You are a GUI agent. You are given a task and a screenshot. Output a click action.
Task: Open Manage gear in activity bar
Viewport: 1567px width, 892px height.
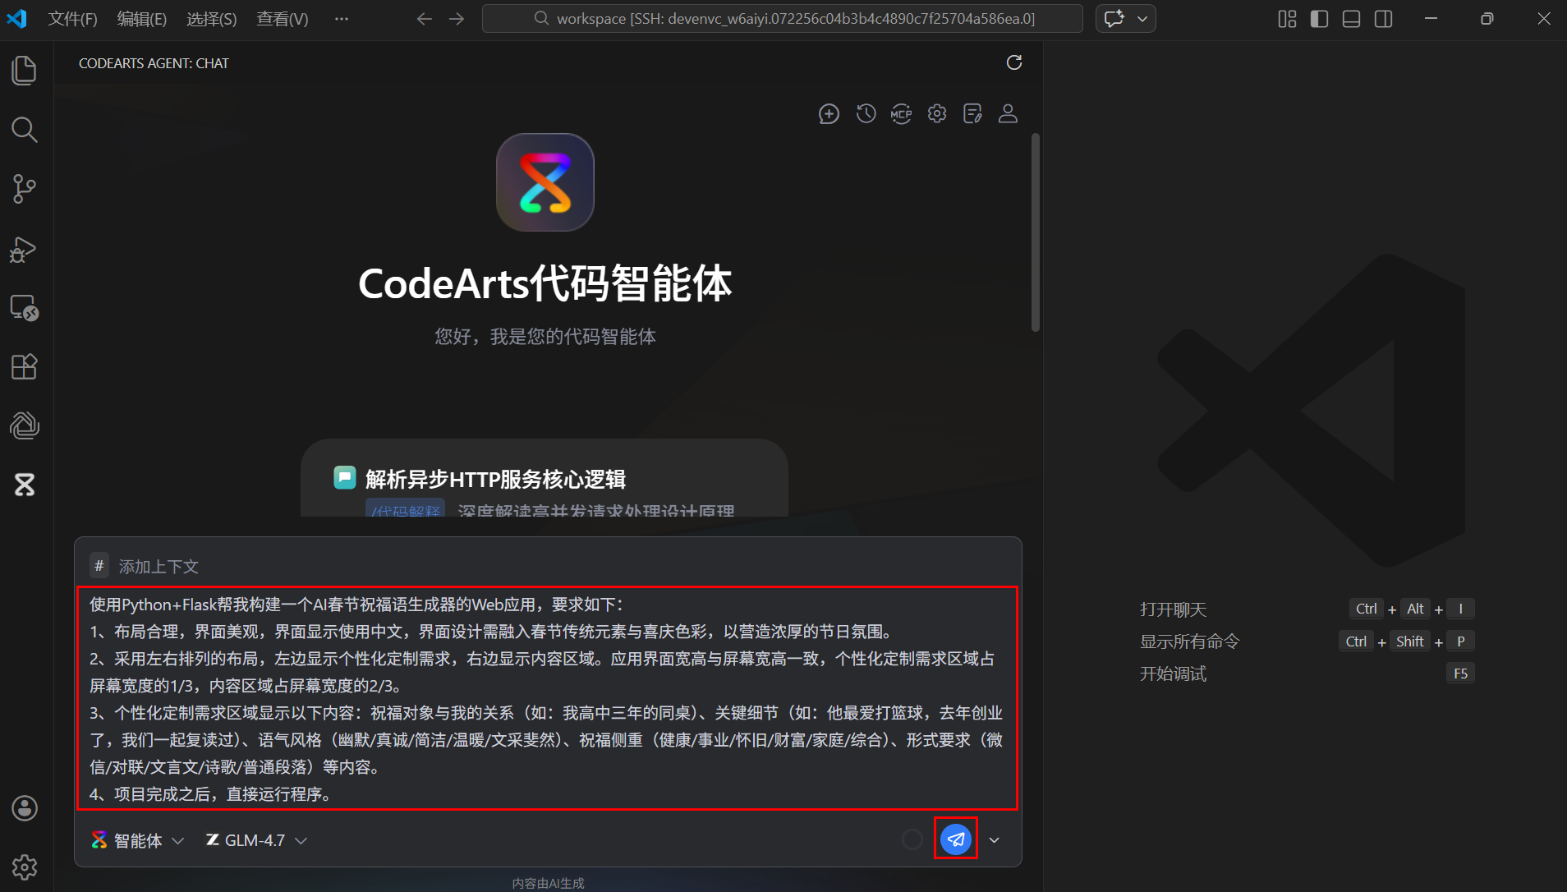(x=25, y=867)
